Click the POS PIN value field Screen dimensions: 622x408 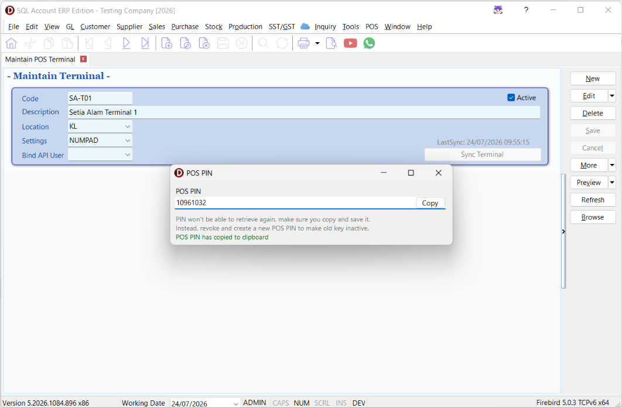coord(295,203)
